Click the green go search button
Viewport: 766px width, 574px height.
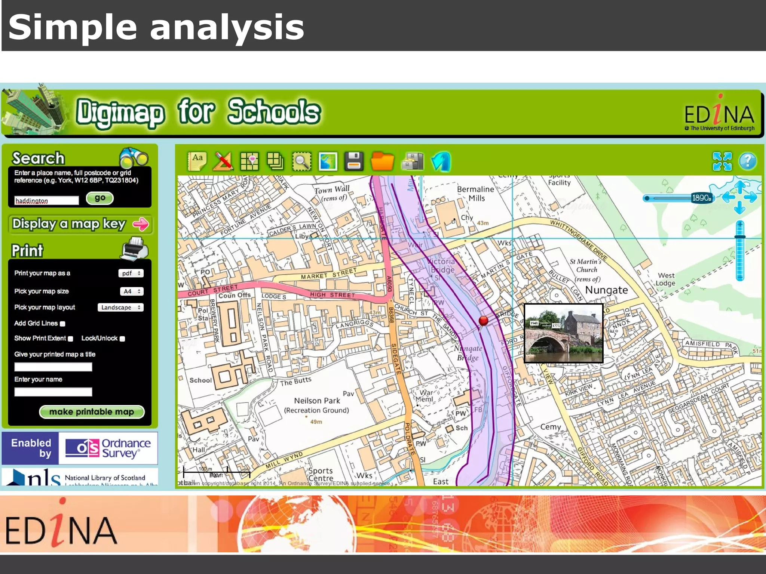click(100, 198)
